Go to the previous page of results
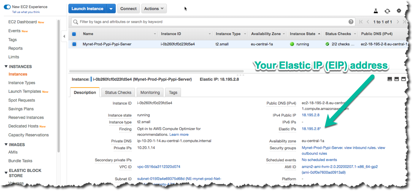This screenshot has height=191, width=413. (x=368, y=22)
